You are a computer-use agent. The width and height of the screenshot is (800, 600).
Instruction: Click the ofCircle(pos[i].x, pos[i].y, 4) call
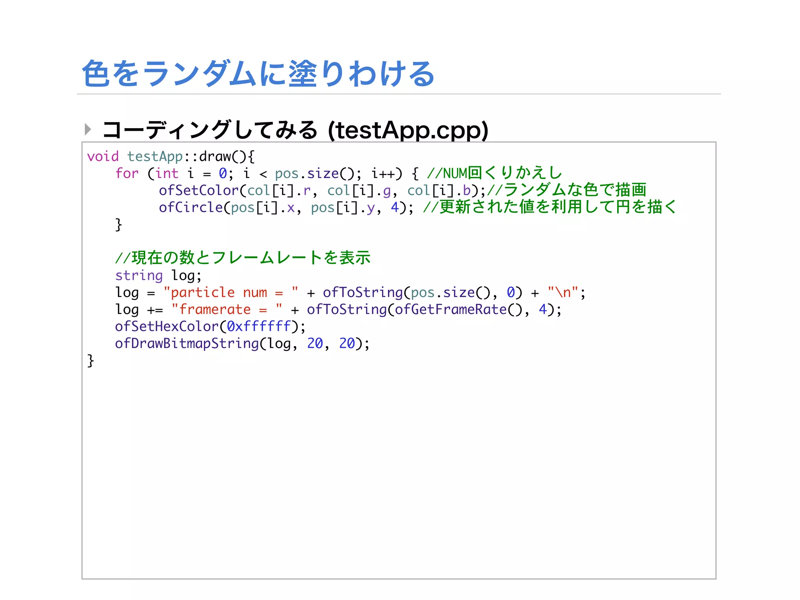click(x=286, y=207)
